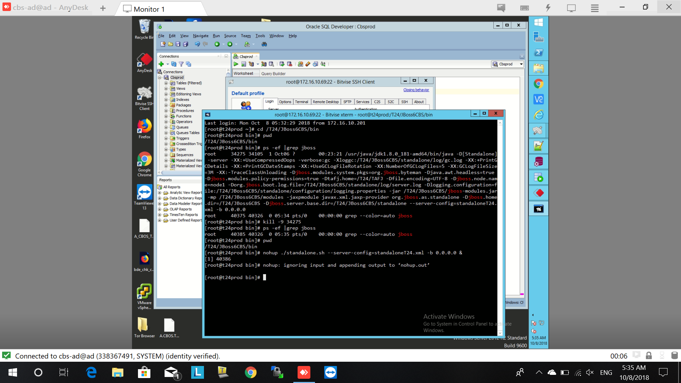Open the Tools menu
This screenshot has width=681, height=383.
260,36
